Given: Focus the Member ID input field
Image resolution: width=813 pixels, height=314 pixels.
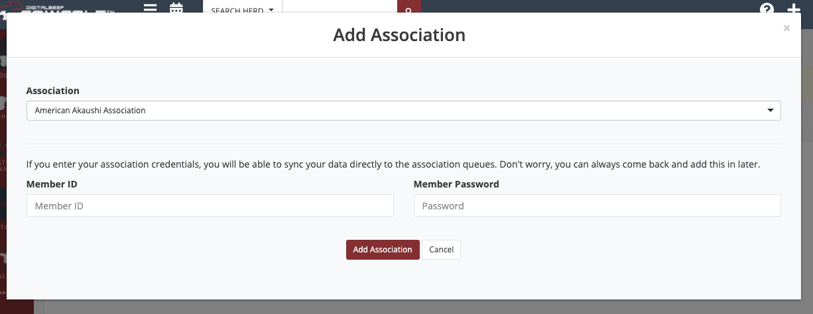Looking at the screenshot, I should click(210, 206).
